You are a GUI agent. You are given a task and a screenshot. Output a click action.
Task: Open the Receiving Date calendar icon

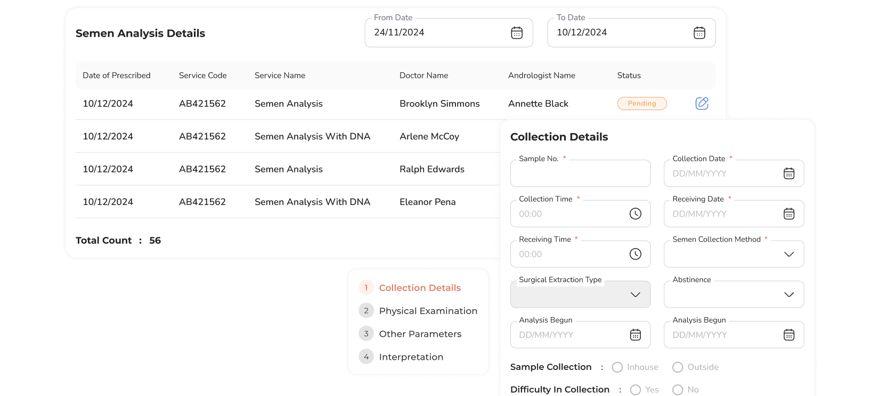[788, 214]
